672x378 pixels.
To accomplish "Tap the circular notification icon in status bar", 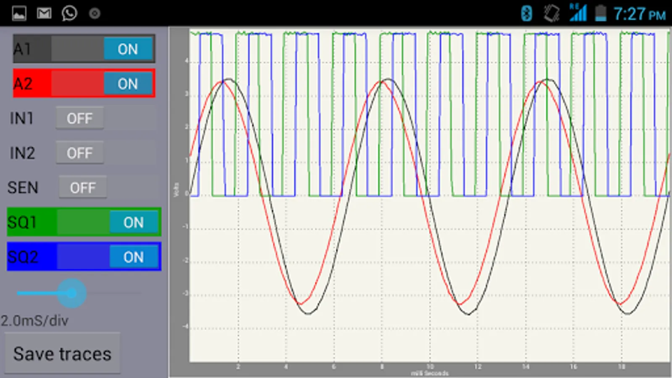I will (x=94, y=14).
